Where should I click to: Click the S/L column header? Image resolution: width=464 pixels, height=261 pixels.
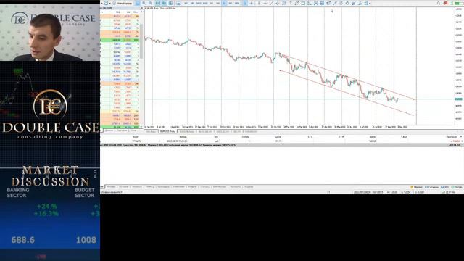point(310,137)
